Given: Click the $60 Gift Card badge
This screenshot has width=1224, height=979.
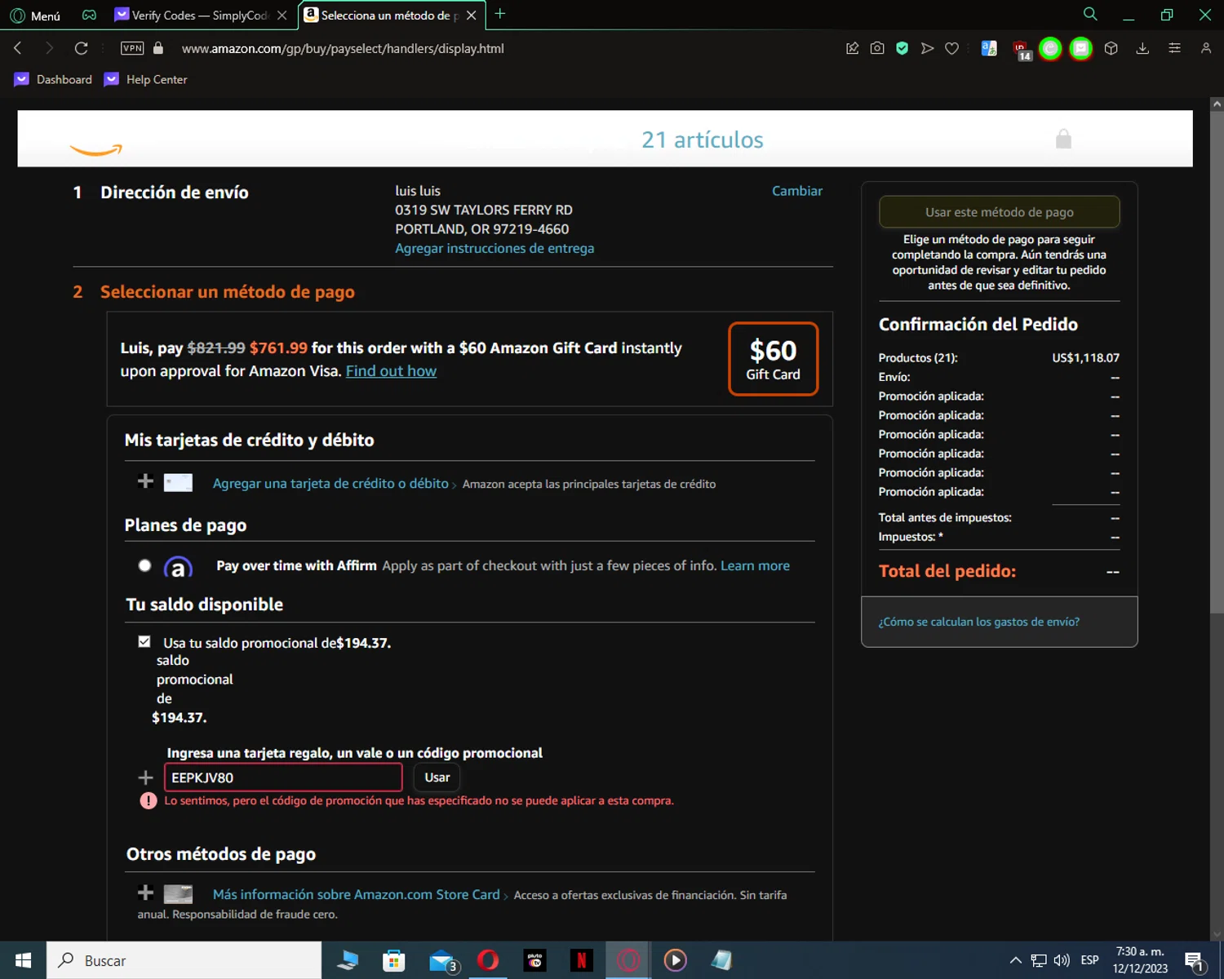Looking at the screenshot, I should [x=773, y=359].
